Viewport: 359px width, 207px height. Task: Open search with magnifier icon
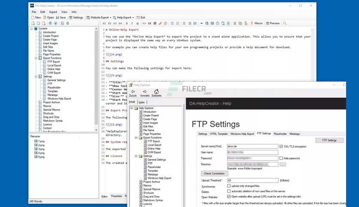coord(285,24)
